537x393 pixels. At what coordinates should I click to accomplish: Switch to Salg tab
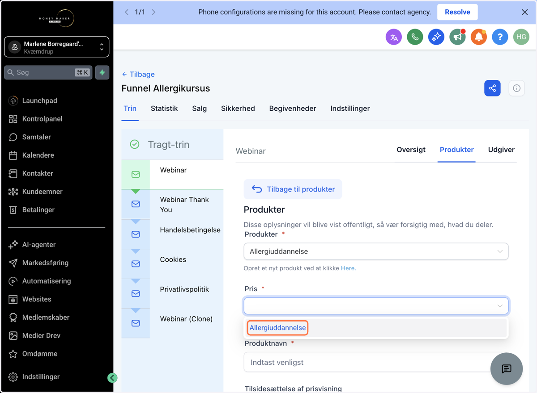pos(200,109)
